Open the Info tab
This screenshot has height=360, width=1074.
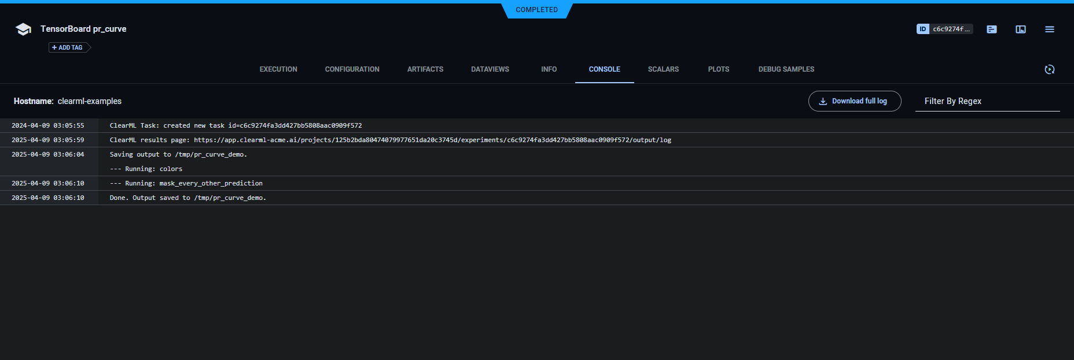[x=549, y=69]
